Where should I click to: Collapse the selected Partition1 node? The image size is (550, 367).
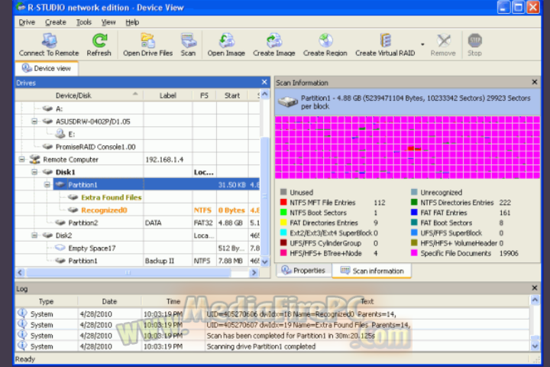(x=47, y=185)
